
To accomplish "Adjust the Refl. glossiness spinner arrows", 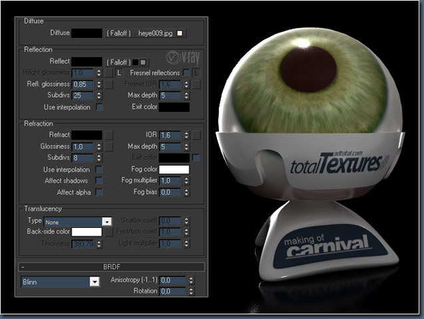I will (x=99, y=84).
